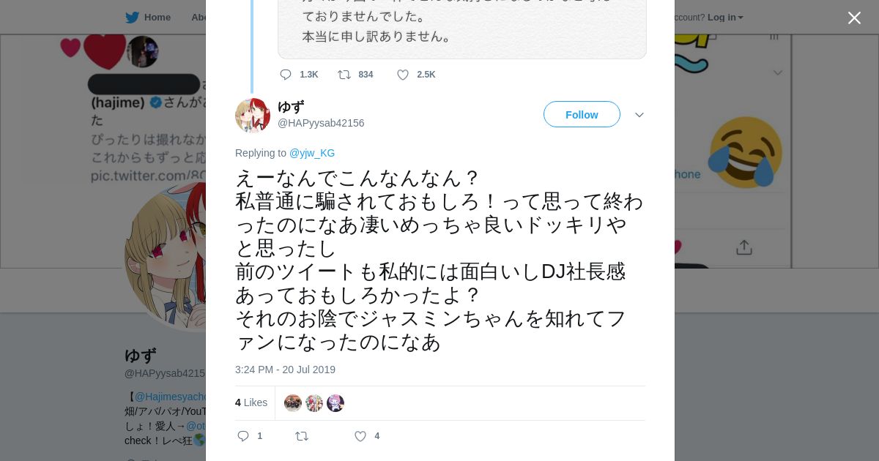
Task: Open the tweet timestamp 3:24 PM link
Action: [285, 370]
